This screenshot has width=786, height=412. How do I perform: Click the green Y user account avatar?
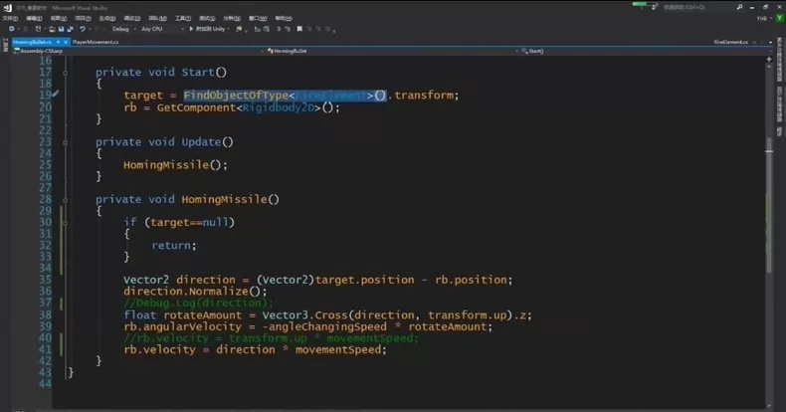click(x=780, y=18)
